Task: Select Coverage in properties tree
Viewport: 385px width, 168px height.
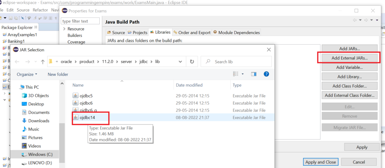Action: coord(76,42)
